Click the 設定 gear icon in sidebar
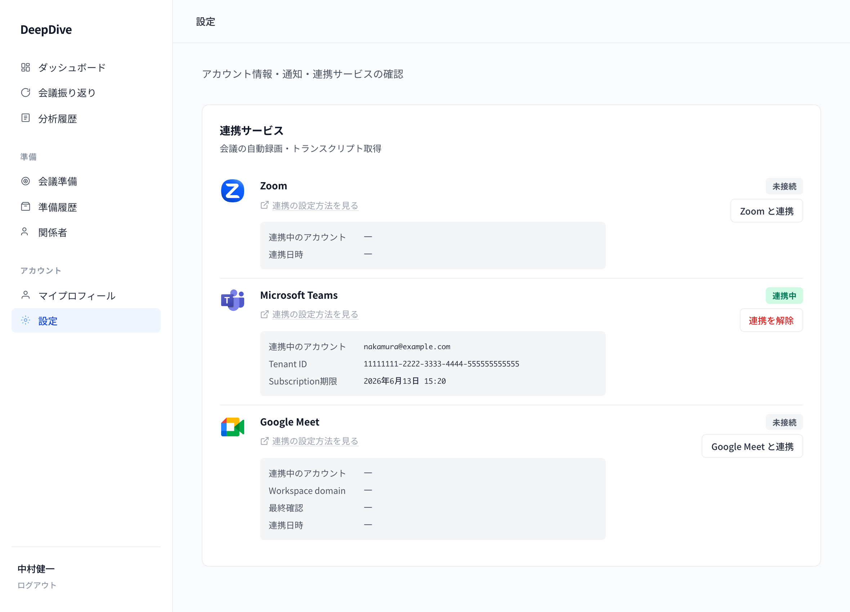This screenshot has width=850, height=612. [26, 320]
